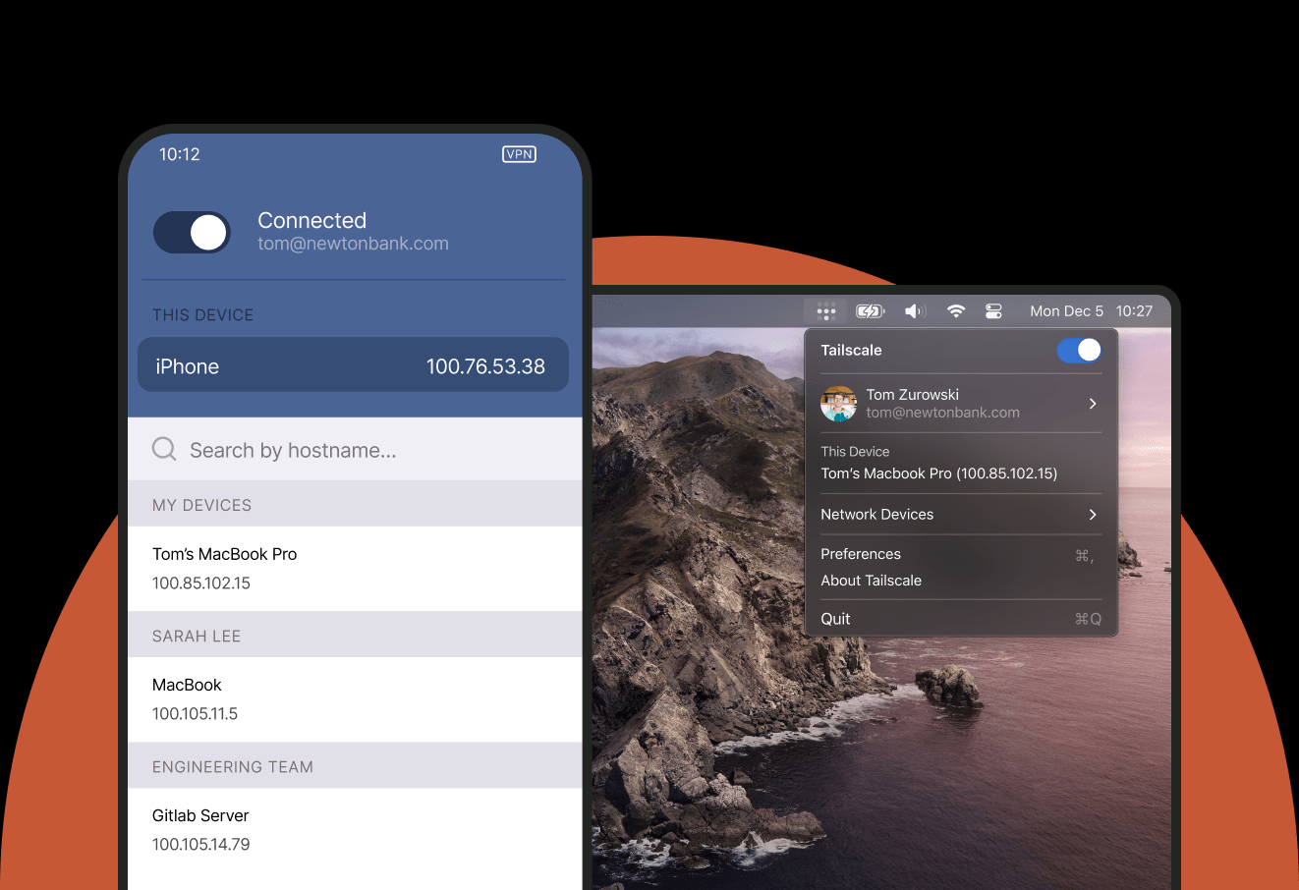Turn off the Connected switch on iPhone
Image resolution: width=1299 pixels, height=890 pixels.
(192, 233)
